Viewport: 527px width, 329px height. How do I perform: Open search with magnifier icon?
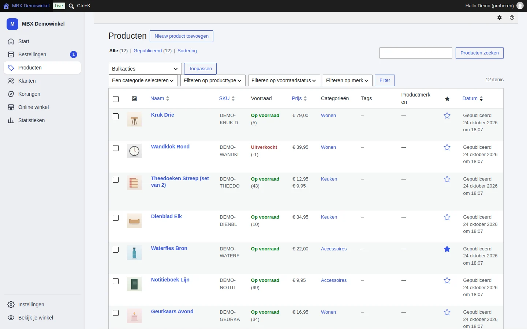point(71,6)
